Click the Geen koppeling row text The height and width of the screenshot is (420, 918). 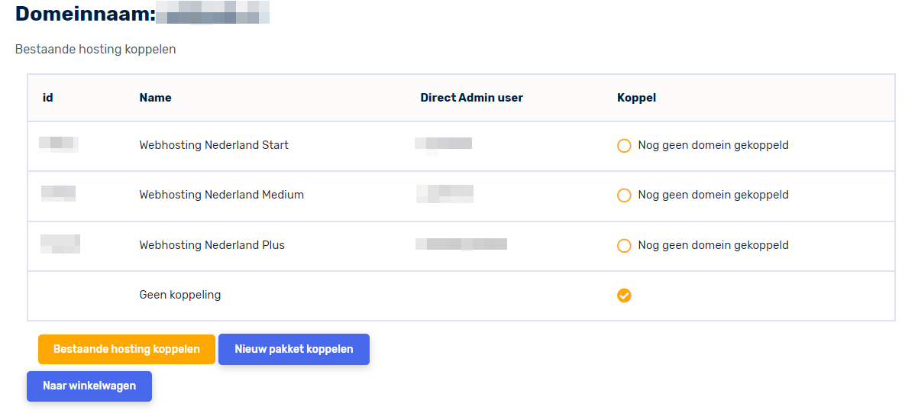180,295
